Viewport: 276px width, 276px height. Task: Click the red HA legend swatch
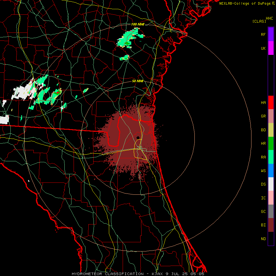pyautogui.click(x=271, y=102)
